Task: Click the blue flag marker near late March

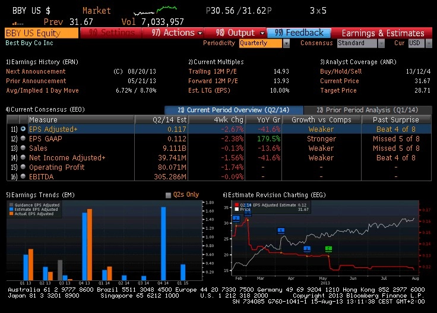Action: click(281, 230)
